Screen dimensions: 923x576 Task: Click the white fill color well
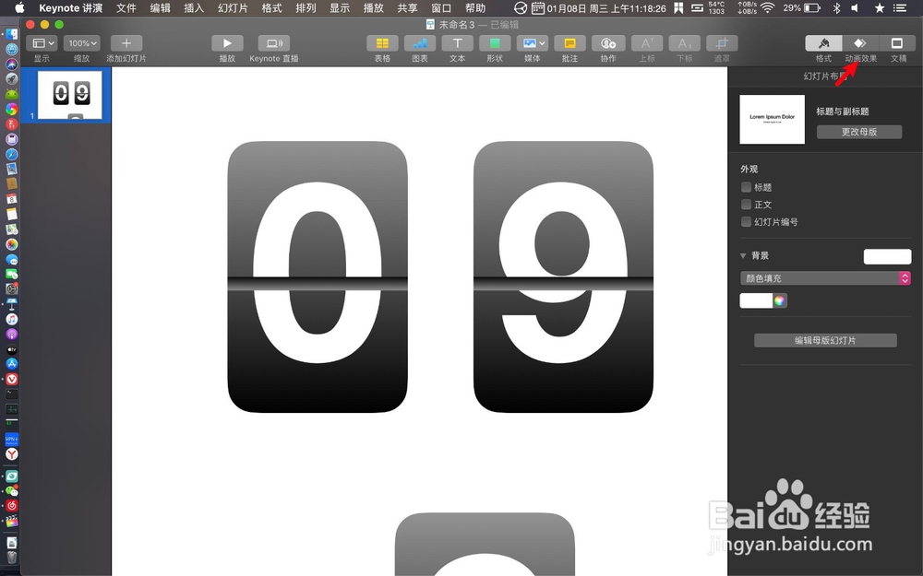pyautogui.click(x=756, y=300)
